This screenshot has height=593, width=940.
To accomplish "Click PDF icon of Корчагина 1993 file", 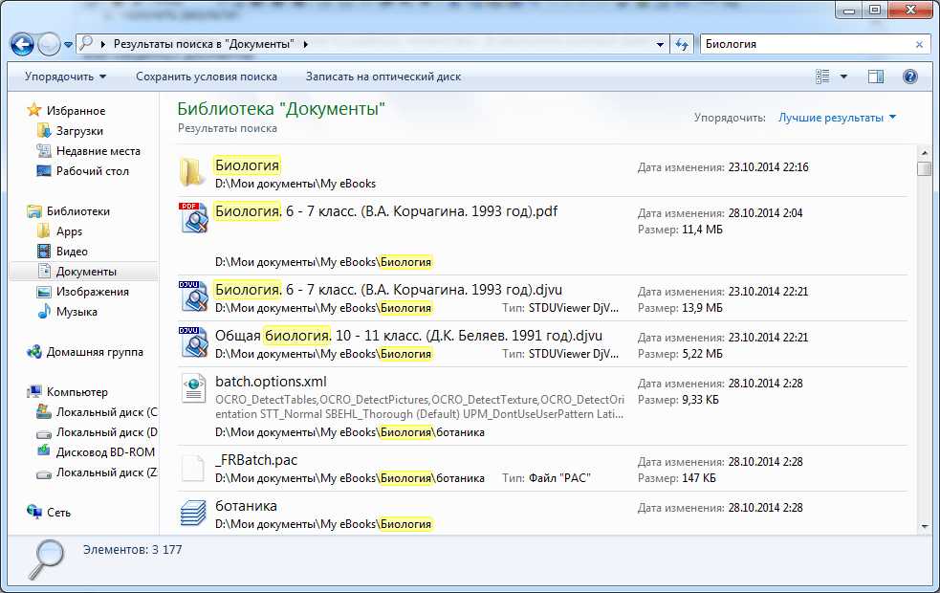I will [x=193, y=218].
